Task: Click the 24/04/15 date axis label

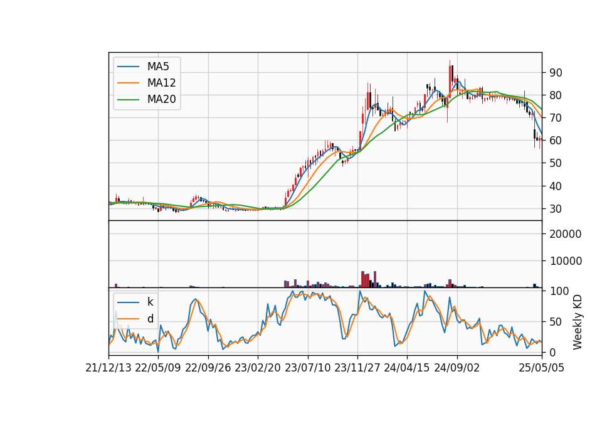Action: 406,368
